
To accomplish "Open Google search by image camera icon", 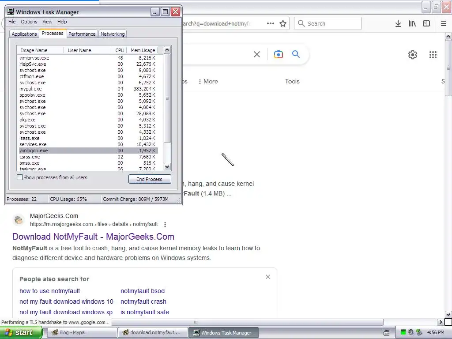I will pyautogui.click(x=279, y=54).
